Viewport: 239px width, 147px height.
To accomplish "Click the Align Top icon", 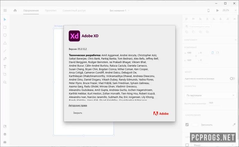I will pyautogui.click(x=186, y=19).
